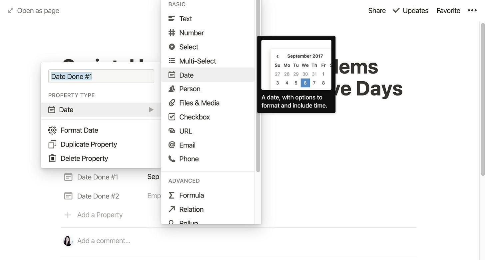Click the Date Done #1 property label
The height and width of the screenshot is (260, 485).
98,177
